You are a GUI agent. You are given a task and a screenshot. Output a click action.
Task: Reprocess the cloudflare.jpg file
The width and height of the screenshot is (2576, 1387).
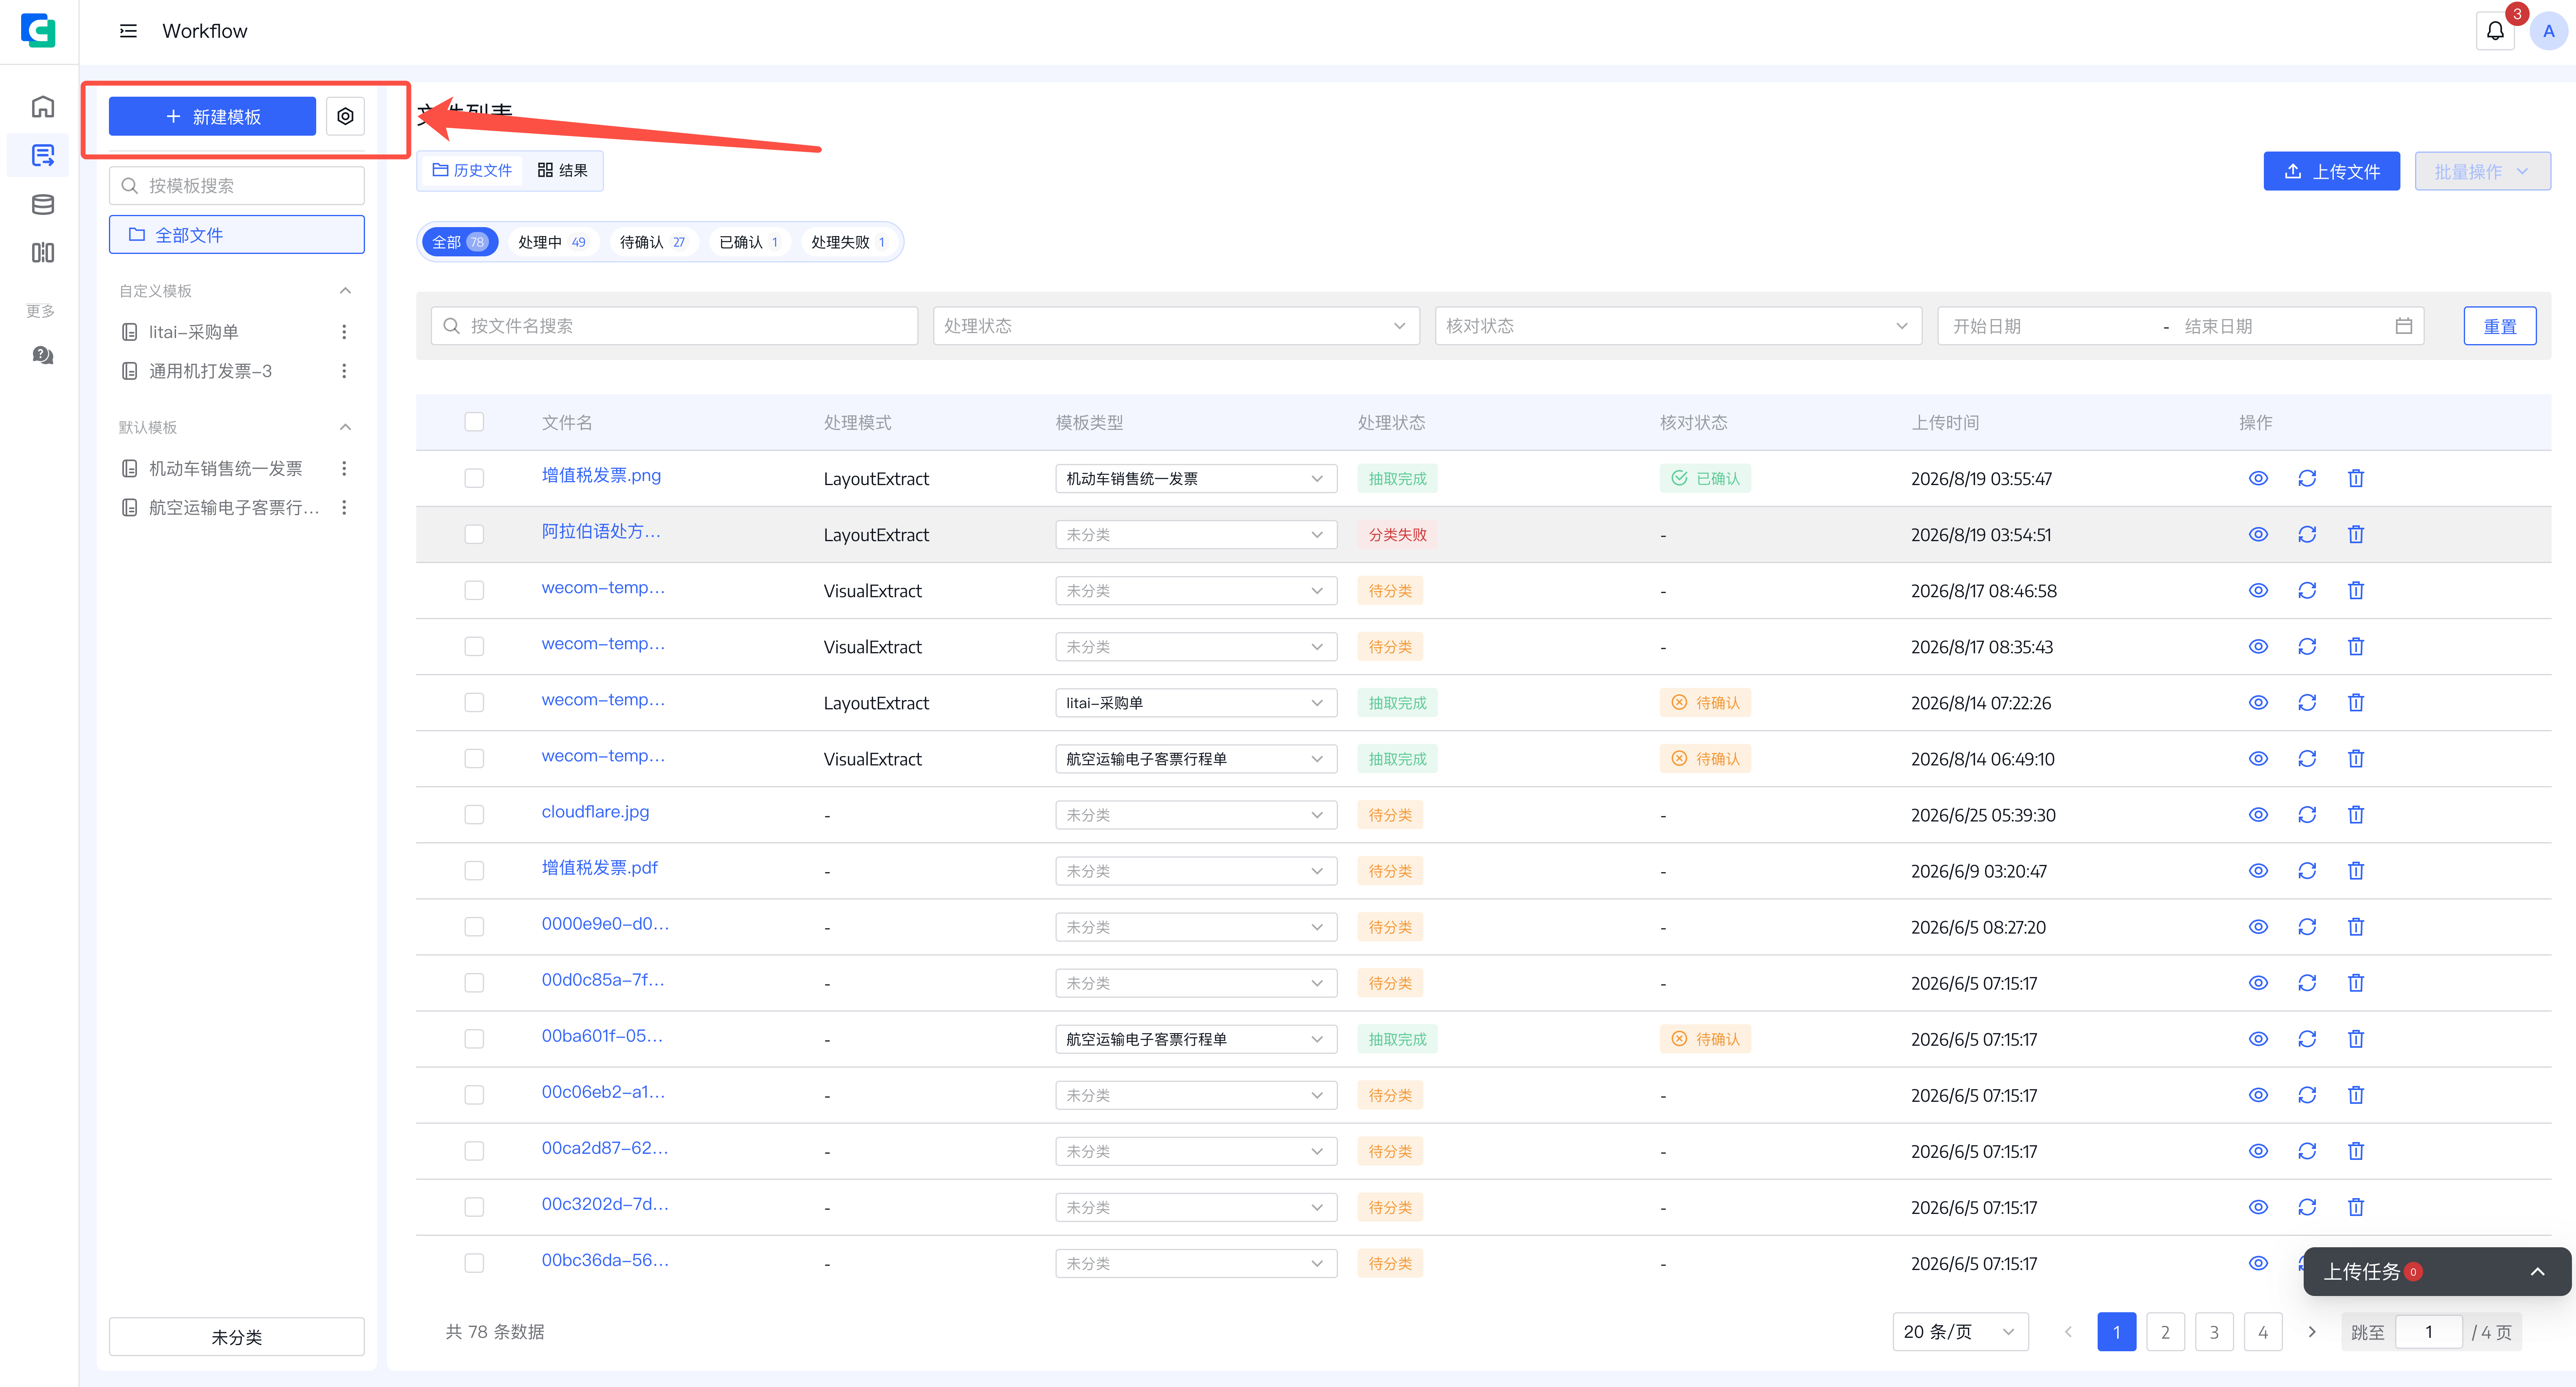(2307, 815)
